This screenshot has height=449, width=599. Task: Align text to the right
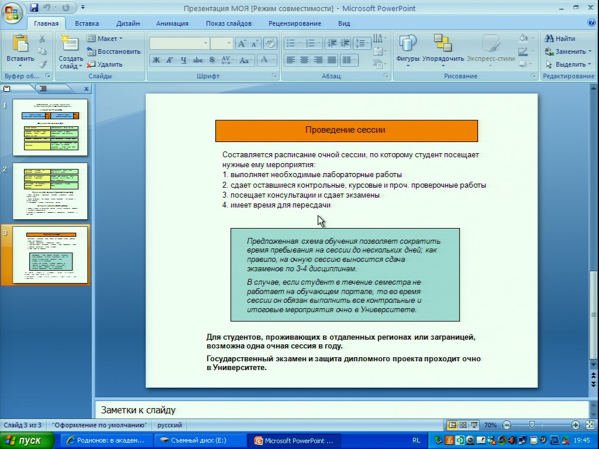[x=318, y=60]
